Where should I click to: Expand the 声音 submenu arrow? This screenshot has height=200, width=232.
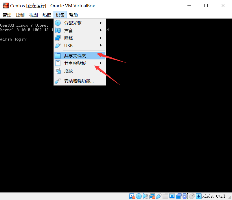tap(101, 30)
